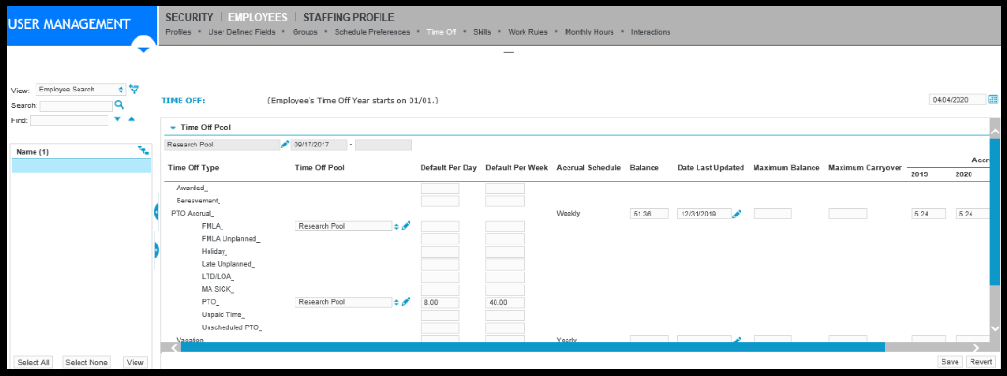The width and height of the screenshot is (1007, 376).
Task: Click the Search magnifier icon
Action: (x=119, y=105)
